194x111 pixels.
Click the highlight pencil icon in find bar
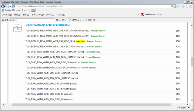(70, 20)
